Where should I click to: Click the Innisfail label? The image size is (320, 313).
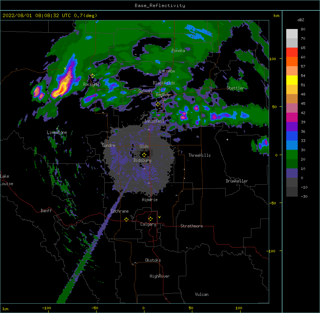(154, 121)
